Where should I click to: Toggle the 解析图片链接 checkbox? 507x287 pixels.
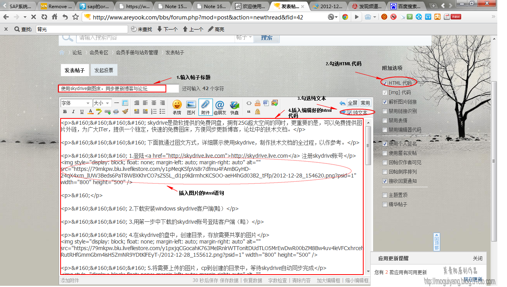(x=385, y=102)
